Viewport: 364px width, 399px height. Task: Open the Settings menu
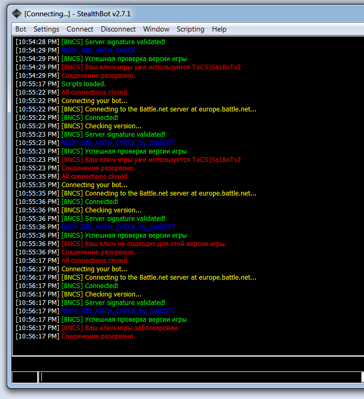(x=46, y=29)
